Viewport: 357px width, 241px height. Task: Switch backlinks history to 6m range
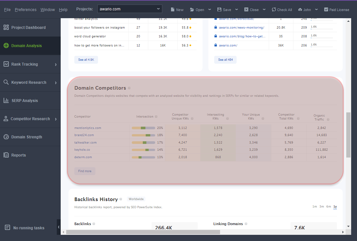click(x=328, y=207)
